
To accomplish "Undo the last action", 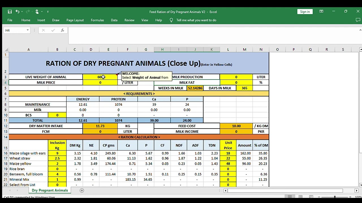I will [18, 12].
